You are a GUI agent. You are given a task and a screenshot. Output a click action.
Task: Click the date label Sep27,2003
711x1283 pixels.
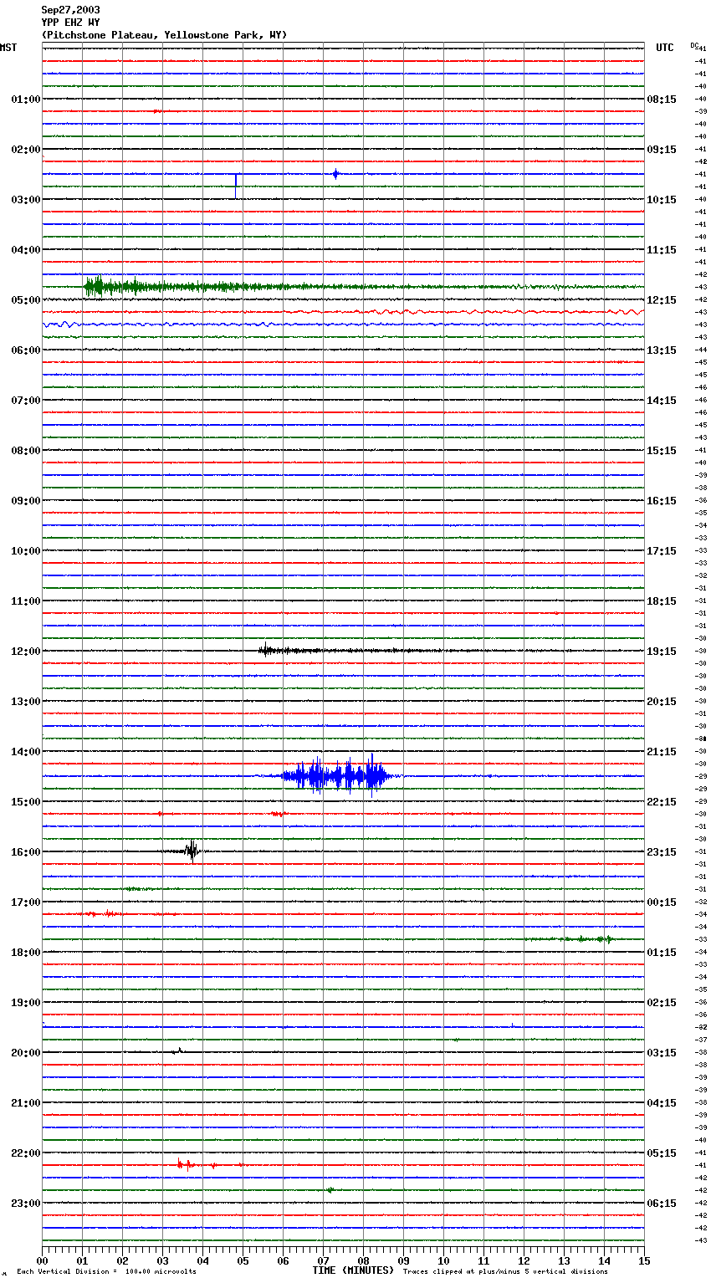point(70,10)
